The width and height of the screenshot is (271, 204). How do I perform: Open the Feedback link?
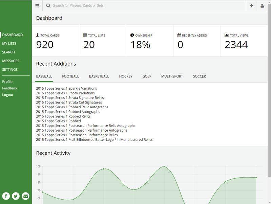pos(10,88)
